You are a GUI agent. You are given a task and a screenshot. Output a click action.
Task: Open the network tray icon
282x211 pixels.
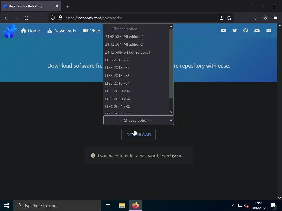tap(240, 206)
